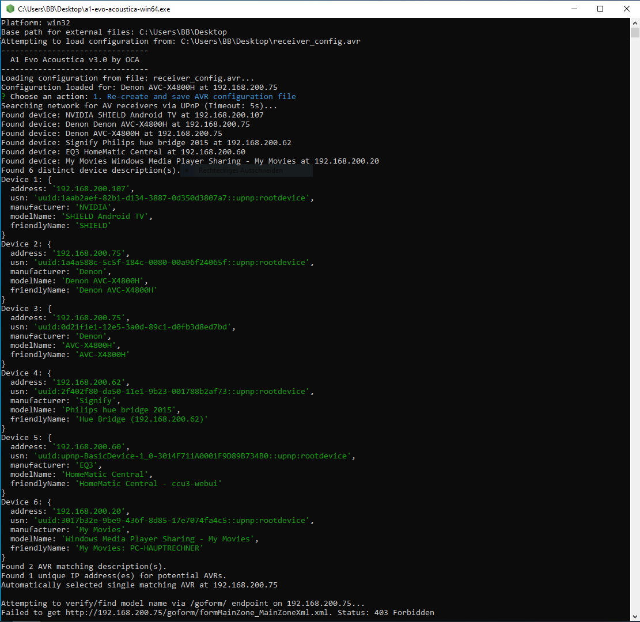Click modelName 'Windows Media Player Sharing - My Movies'
Viewport: 640px width, 622px height.
point(157,539)
